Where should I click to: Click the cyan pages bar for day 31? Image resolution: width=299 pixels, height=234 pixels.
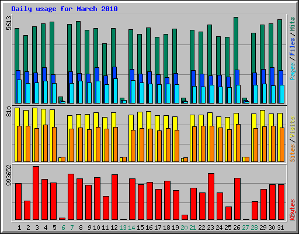(x=282, y=94)
